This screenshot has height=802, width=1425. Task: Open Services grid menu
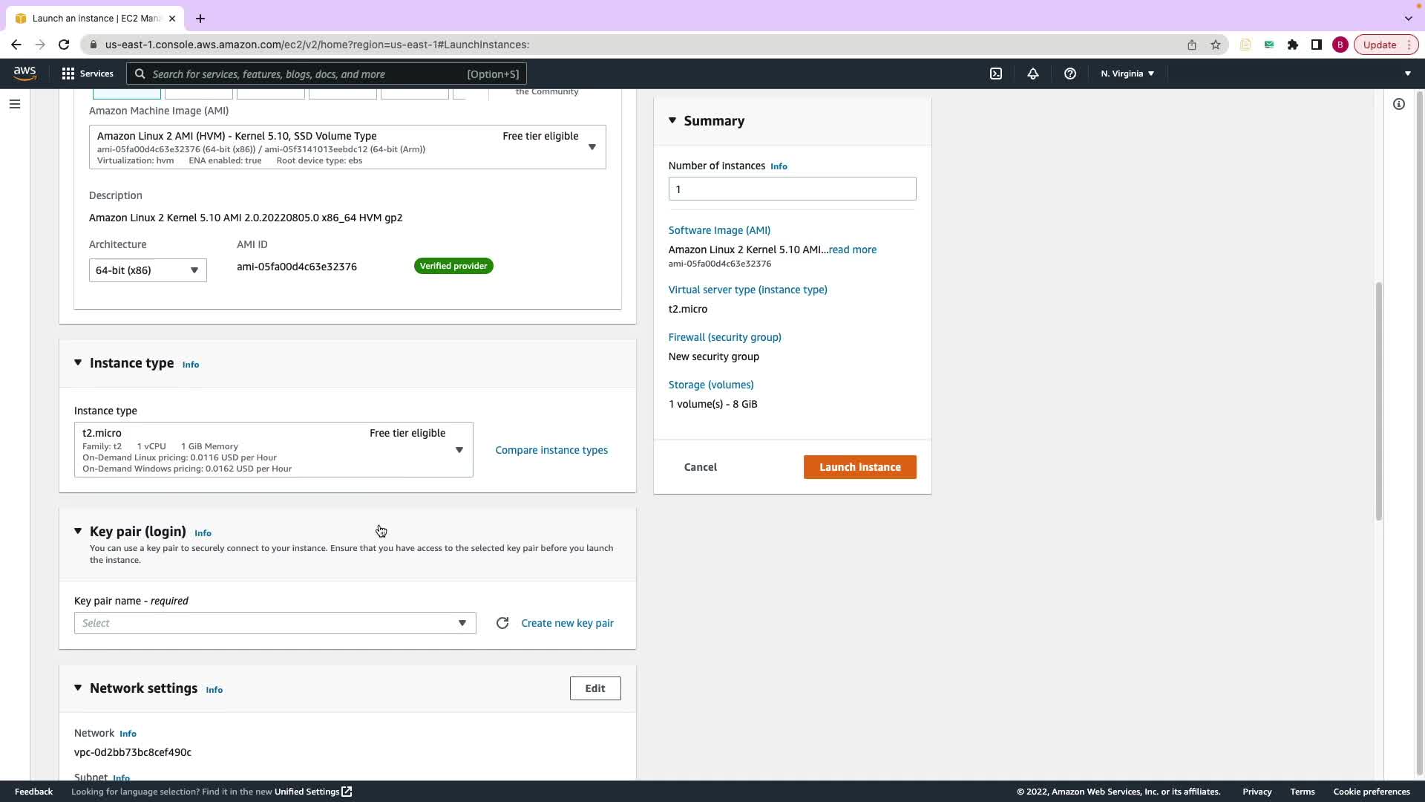(88, 74)
